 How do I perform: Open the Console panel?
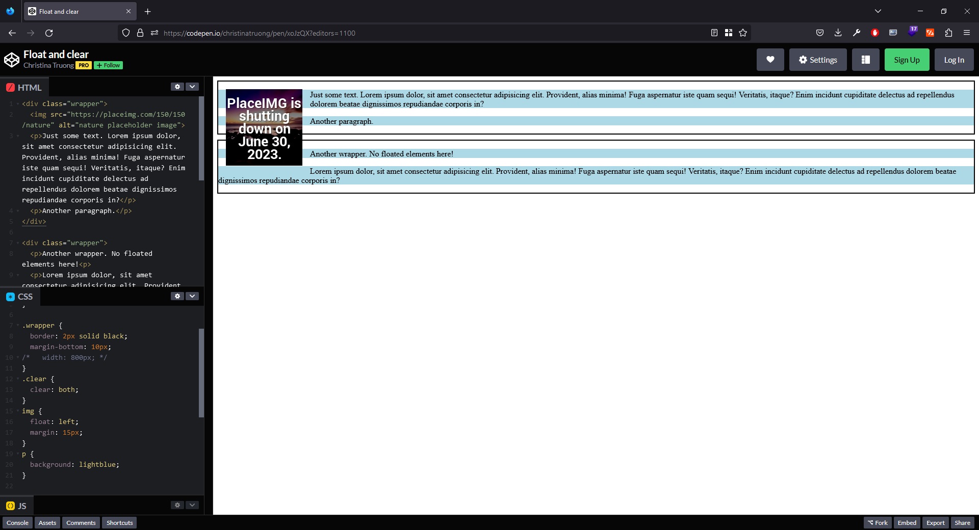17,523
